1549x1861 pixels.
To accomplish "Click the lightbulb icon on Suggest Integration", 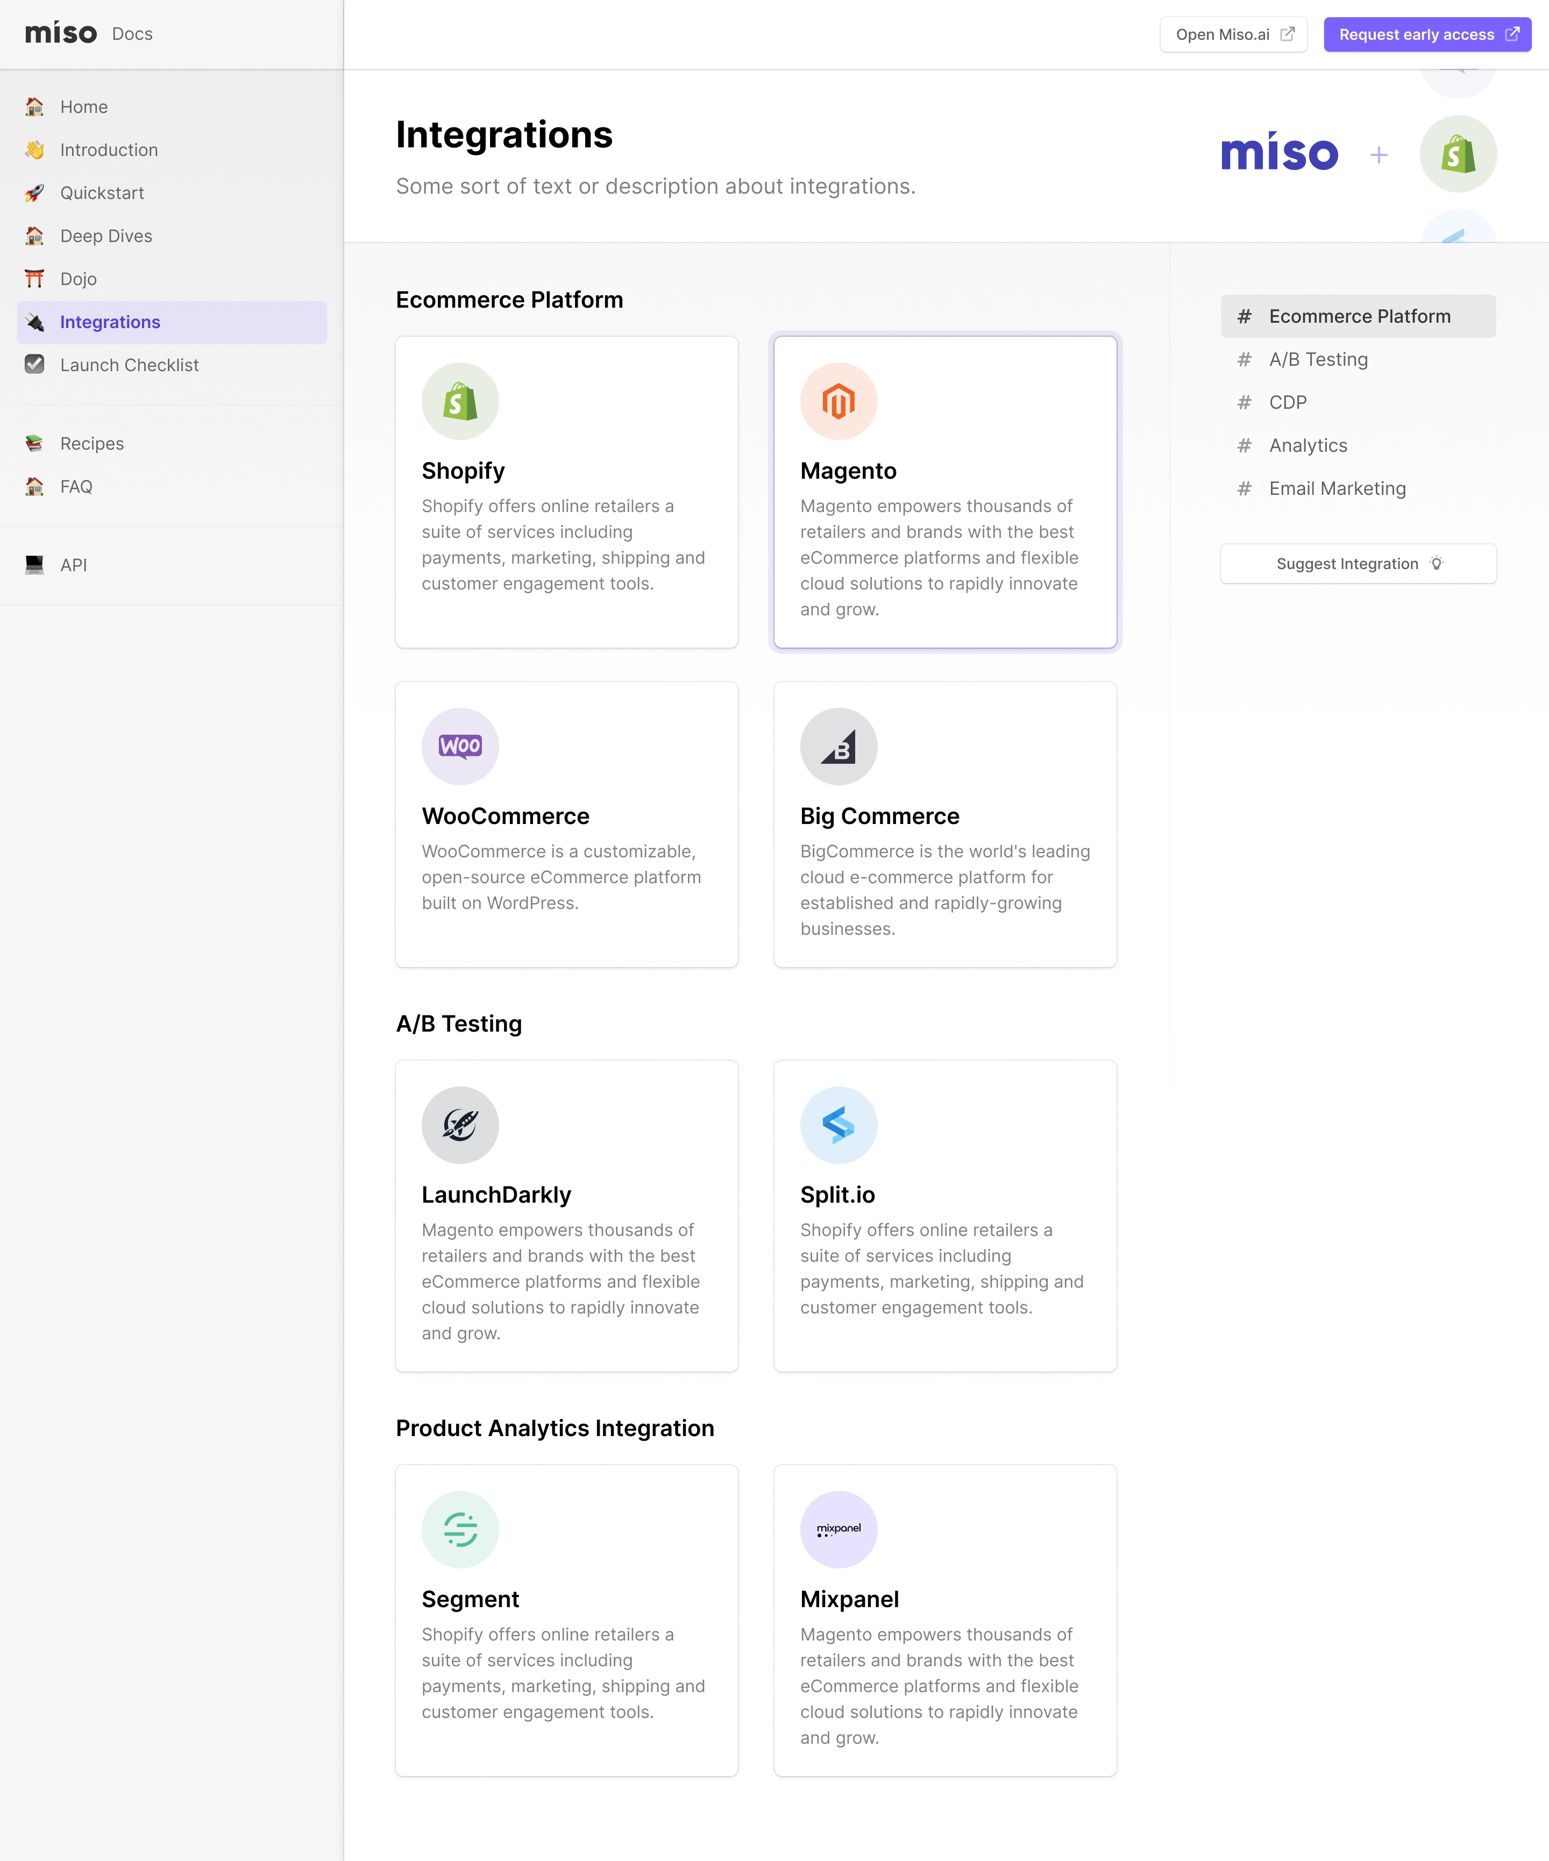I will (1437, 564).
